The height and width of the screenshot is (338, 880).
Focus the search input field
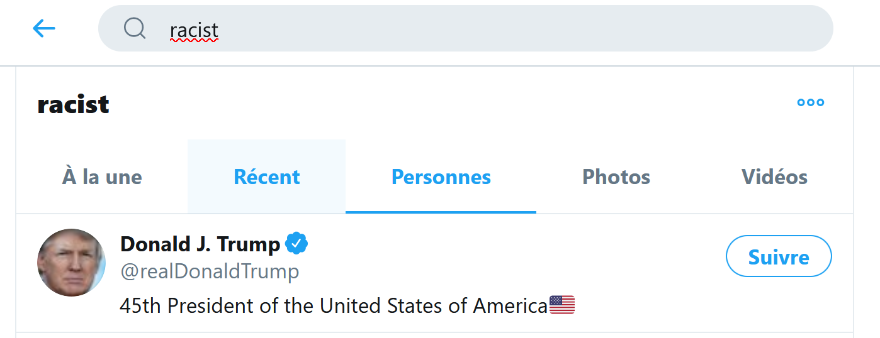pos(504,28)
